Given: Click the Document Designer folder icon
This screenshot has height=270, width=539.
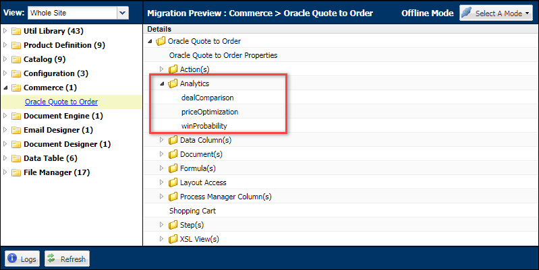Looking at the screenshot, I should pos(16,144).
